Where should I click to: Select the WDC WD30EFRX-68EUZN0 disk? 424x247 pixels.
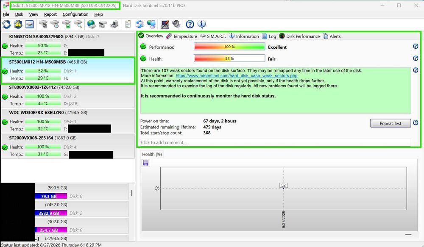[67, 121]
